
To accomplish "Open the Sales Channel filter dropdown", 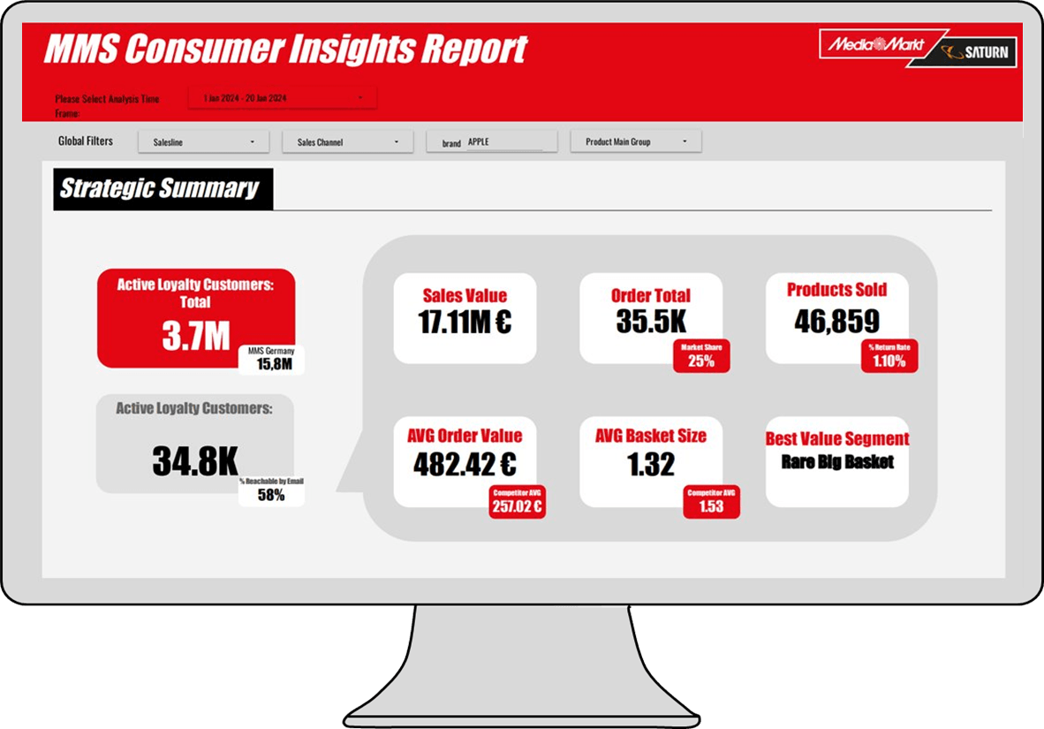I will point(347,141).
